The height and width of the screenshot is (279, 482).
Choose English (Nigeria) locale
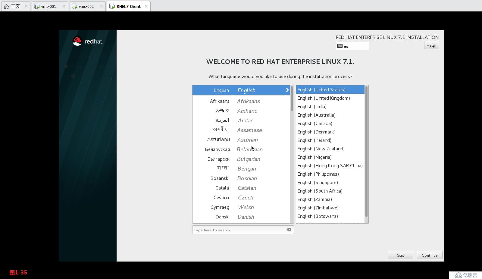[x=330, y=157]
